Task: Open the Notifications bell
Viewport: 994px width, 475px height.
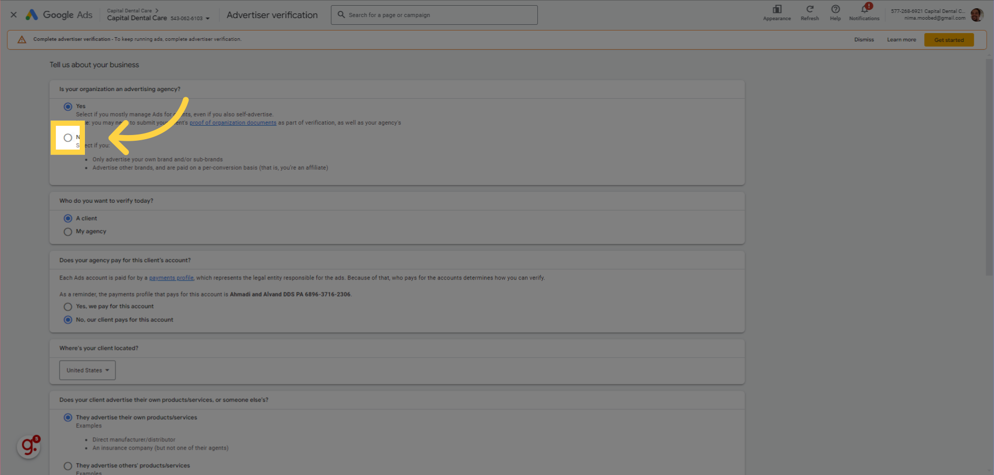Action: 864,9
